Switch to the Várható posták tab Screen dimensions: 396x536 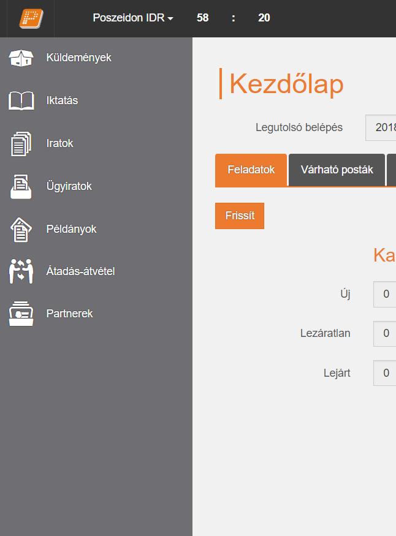pos(337,170)
